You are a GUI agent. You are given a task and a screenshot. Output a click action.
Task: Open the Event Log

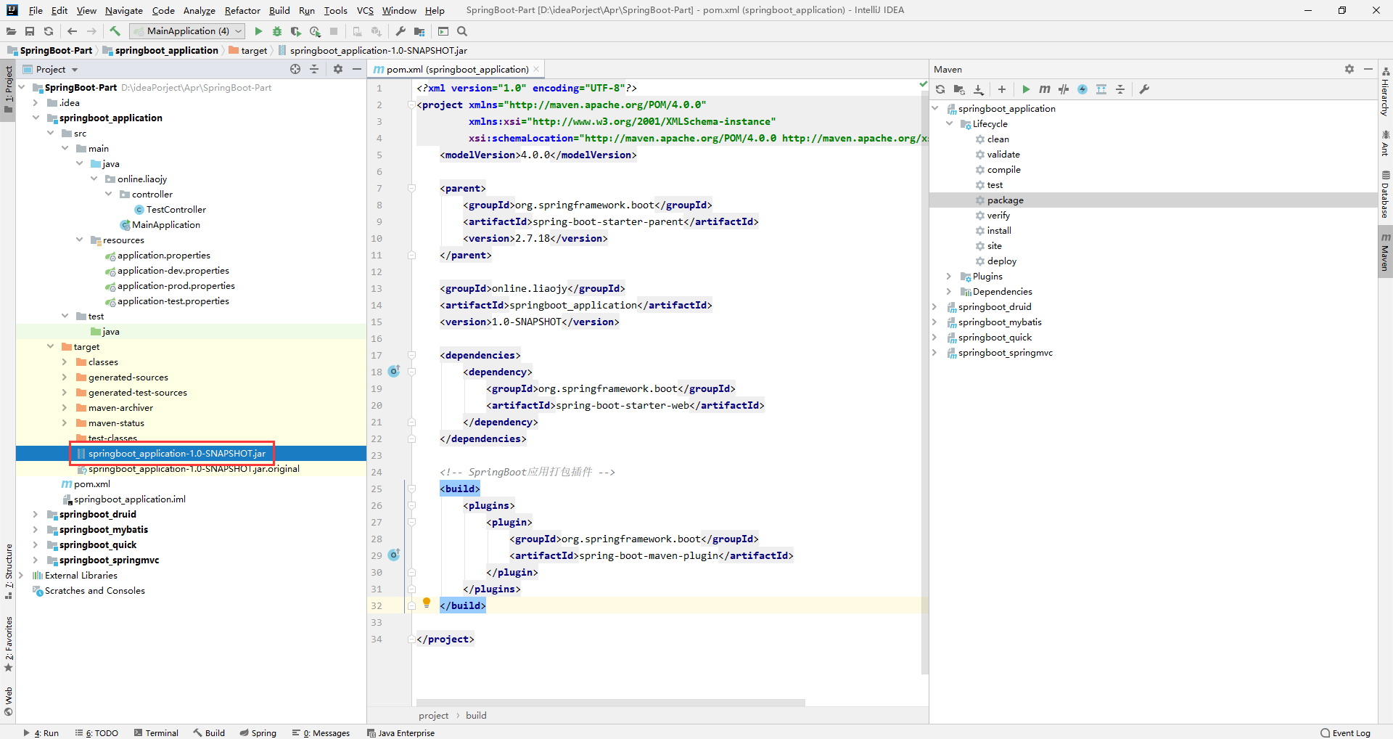pos(1346,732)
